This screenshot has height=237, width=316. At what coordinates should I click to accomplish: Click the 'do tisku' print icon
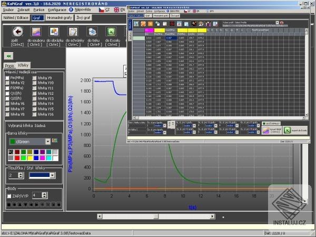pos(92,32)
